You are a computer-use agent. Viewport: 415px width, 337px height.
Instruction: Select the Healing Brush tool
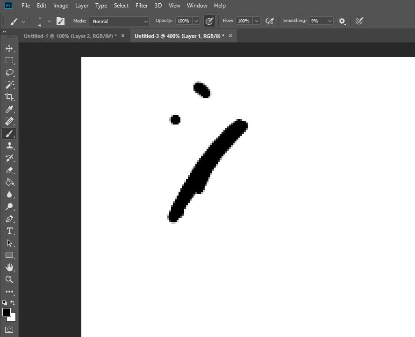[9, 121]
